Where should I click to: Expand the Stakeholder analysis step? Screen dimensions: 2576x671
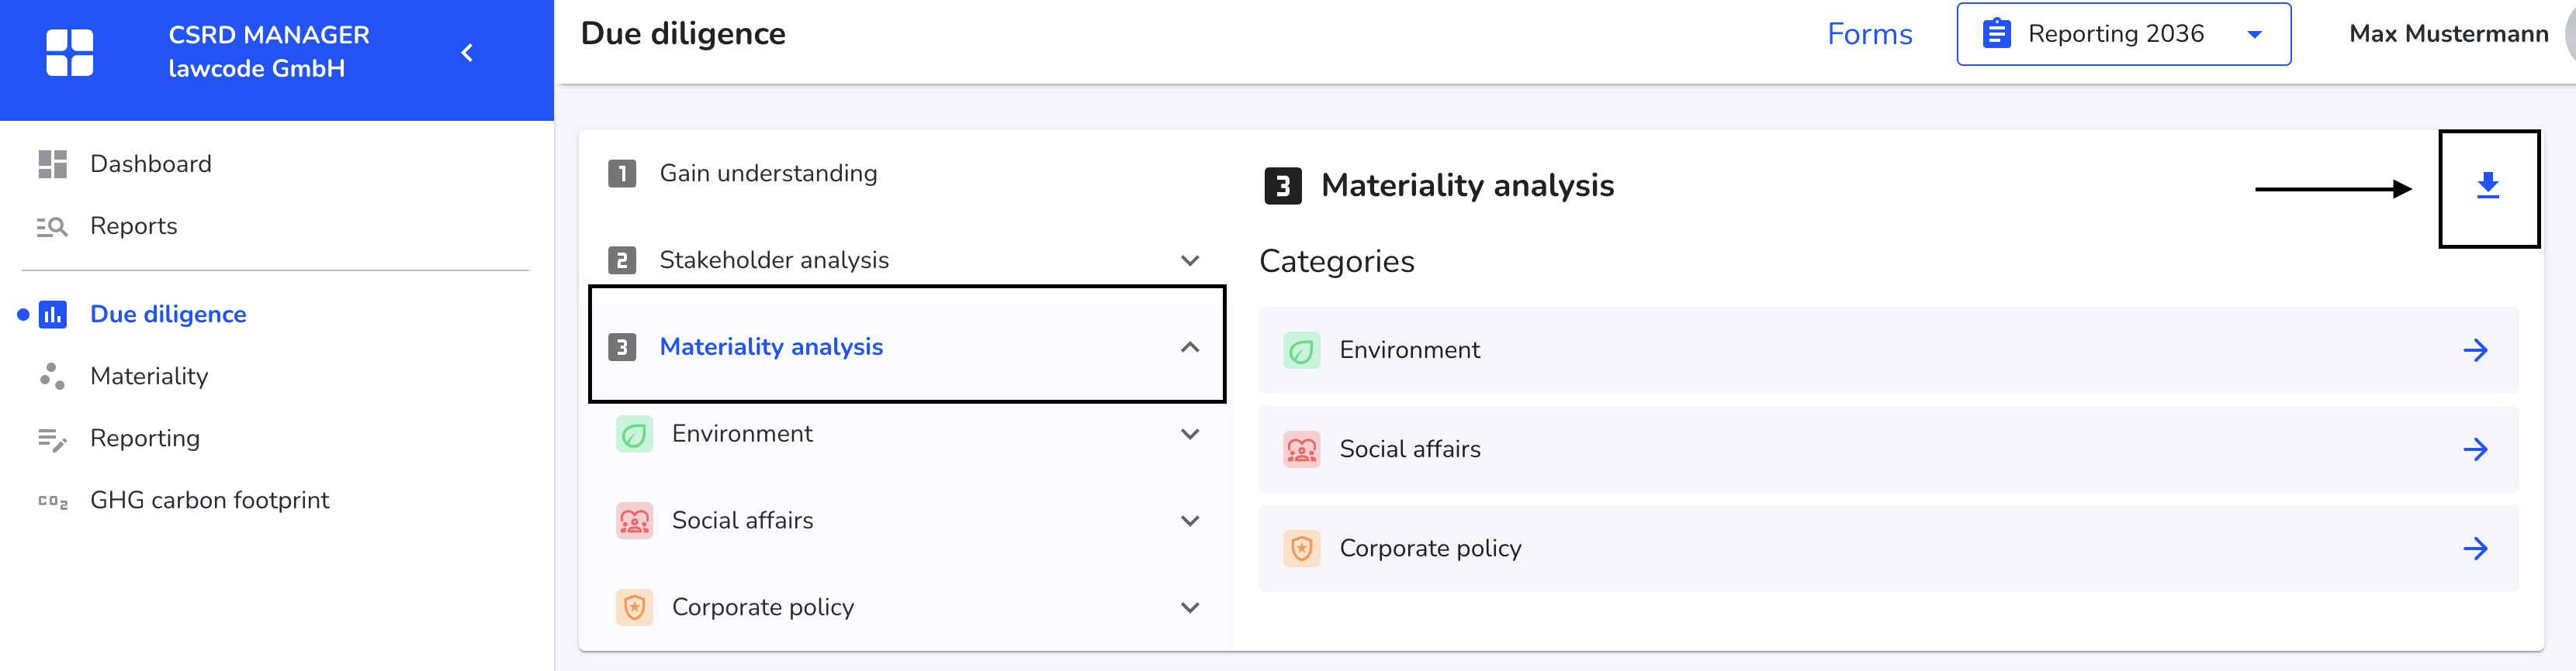click(1189, 260)
